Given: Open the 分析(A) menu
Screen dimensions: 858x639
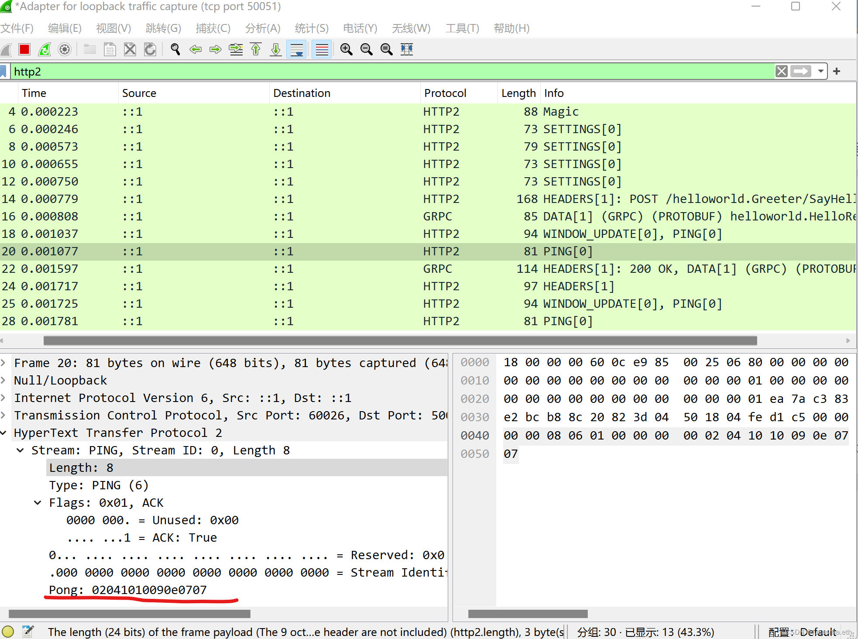Looking at the screenshot, I should coord(262,28).
